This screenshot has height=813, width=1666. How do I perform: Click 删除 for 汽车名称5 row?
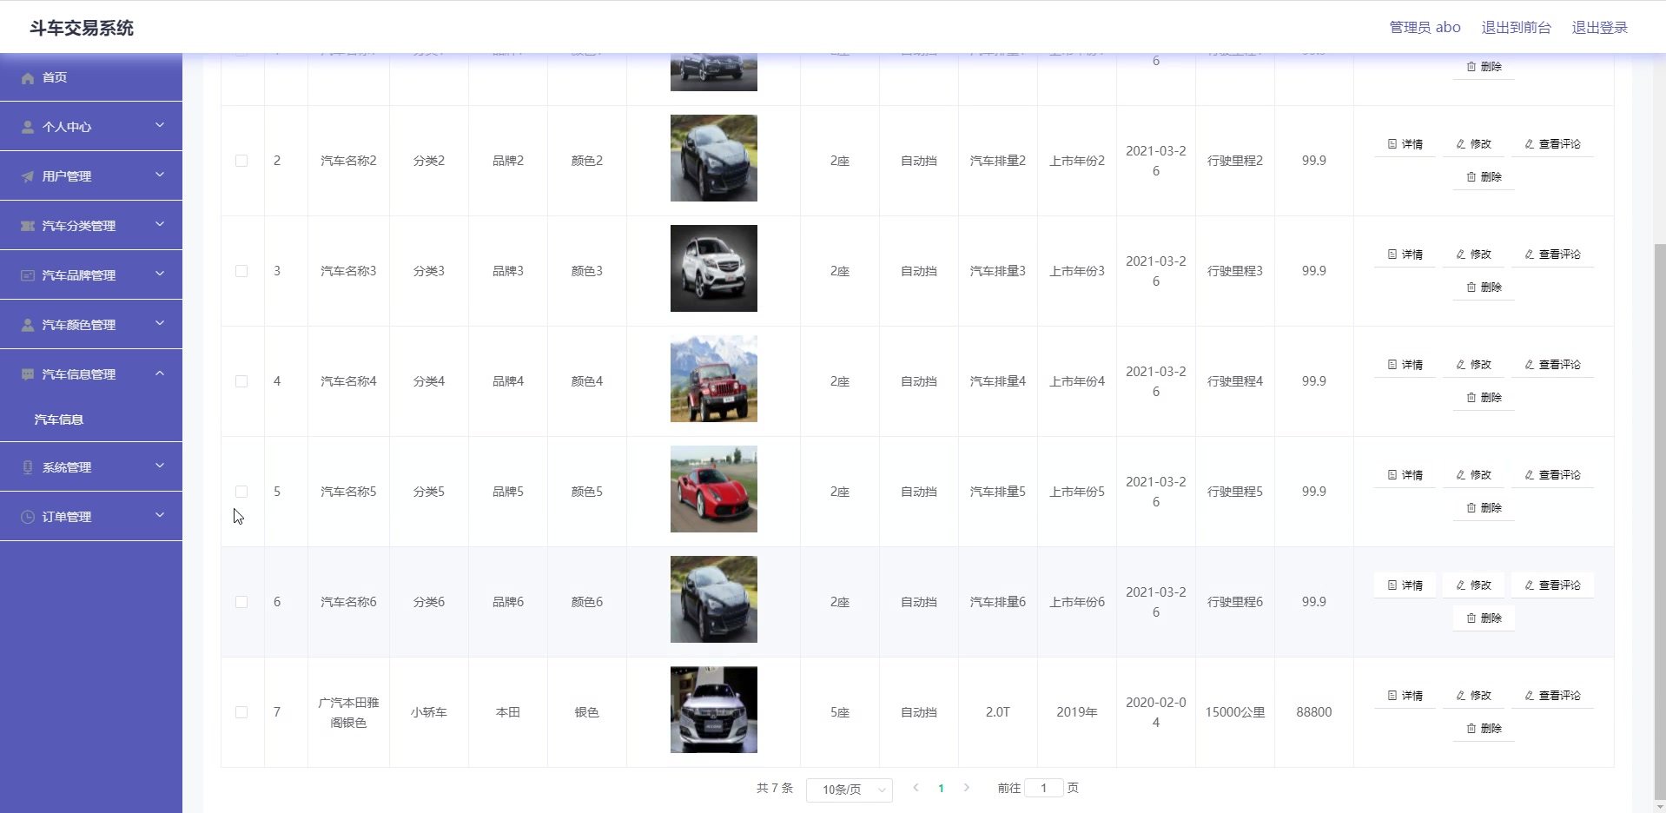(1484, 508)
